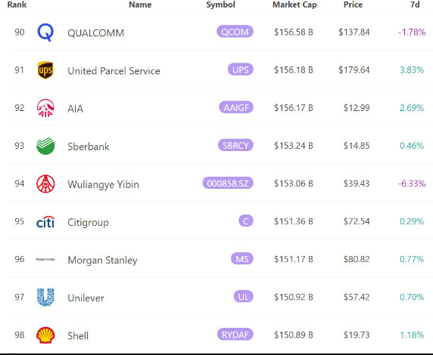Click the 000858.SZ ticker badge
Viewport: 433px width, 355px height.
coord(228,183)
